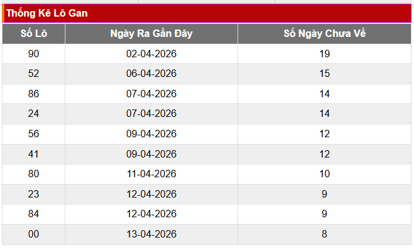Image resolution: width=414 pixels, height=248 pixels.
Task: Click the date 11-04-2026
Action: pos(151,174)
